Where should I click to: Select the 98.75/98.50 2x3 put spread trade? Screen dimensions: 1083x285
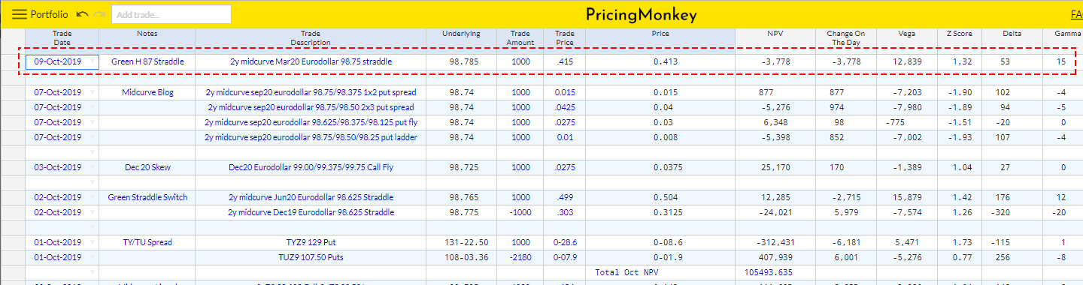[x=311, y=107]
